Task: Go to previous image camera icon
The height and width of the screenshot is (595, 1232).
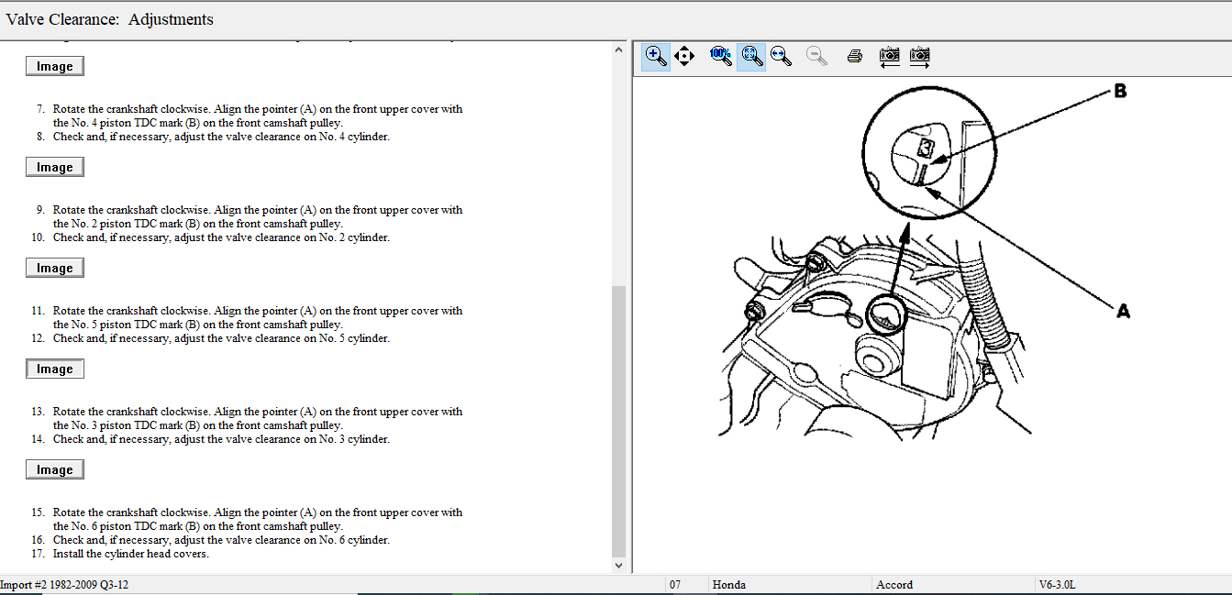Action: point(889,57)
